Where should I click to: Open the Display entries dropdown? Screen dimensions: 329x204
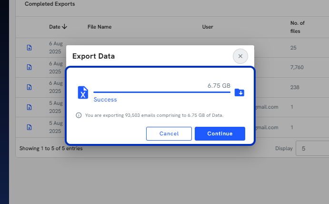click(x=312, y=148)
